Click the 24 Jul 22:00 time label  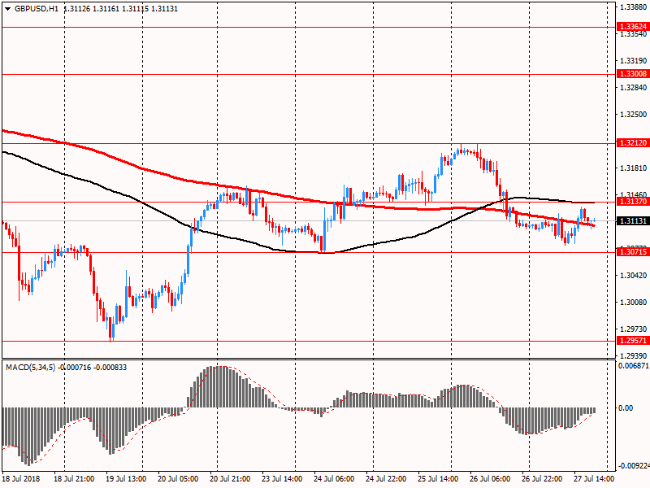pos(386,478)
